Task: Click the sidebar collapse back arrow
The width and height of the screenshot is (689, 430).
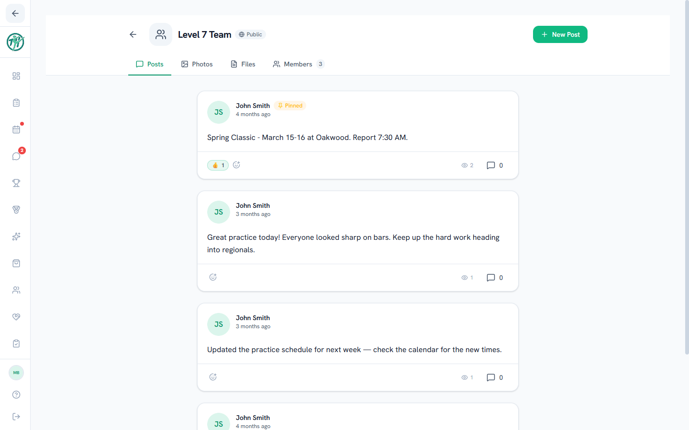Action: pos(15,13)
